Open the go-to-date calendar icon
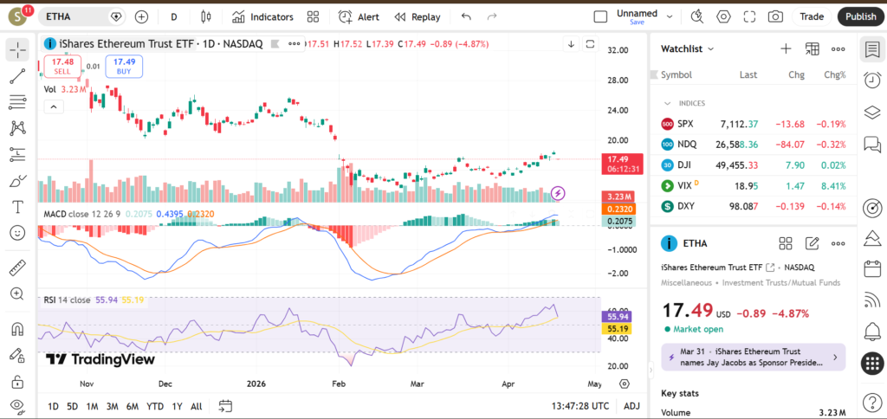The width and height of the screenshot is (887, 419). point(225,406)
